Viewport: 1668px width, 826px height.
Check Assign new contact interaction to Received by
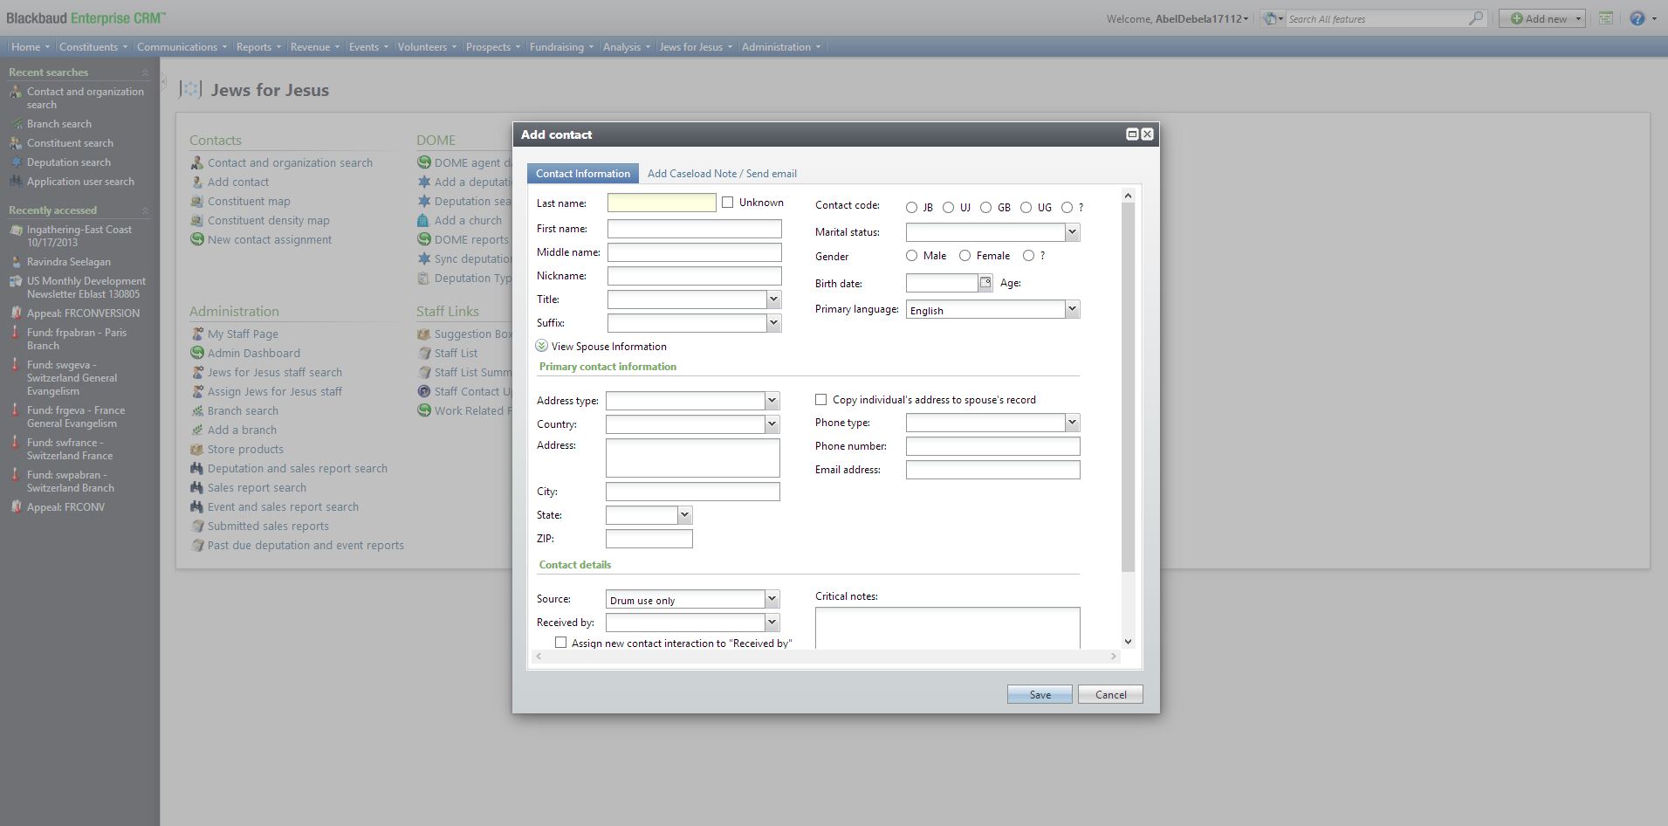560,643
